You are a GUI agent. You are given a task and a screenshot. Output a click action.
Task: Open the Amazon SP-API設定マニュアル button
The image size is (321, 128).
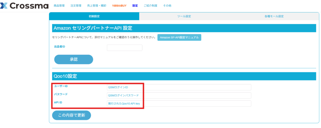click(x=179, y=38)
